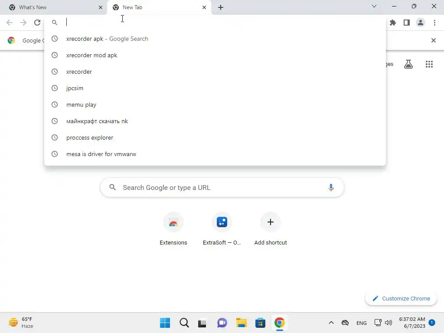This screenshot has width=444, height=333.
Task: Open the Extensions puzzle icon
Action: tap(393, 23)
